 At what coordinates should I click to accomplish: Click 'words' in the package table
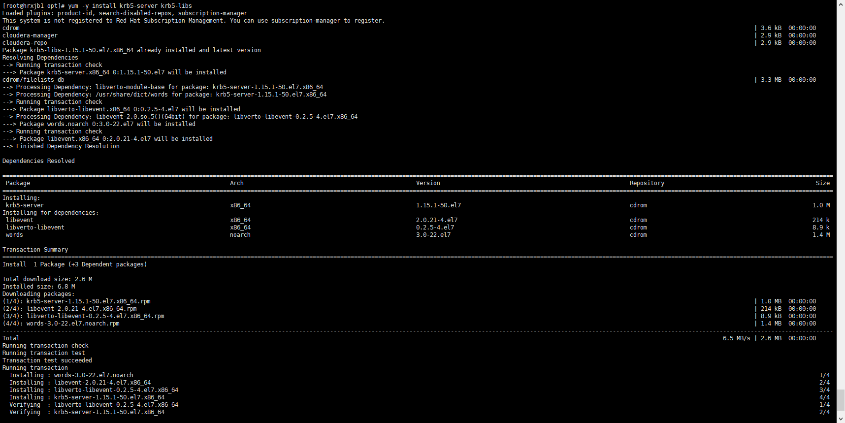point(15,235)
